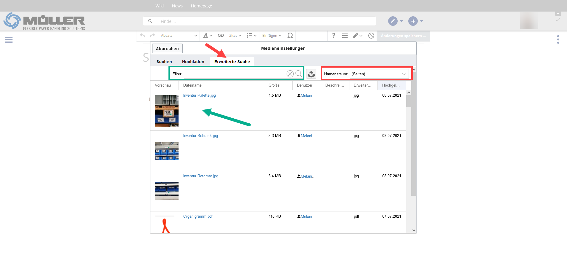The width and height of the screenshot is (567, 274).
Task: Click the upload file icon beside filter
Action: [x=311, y=74]
